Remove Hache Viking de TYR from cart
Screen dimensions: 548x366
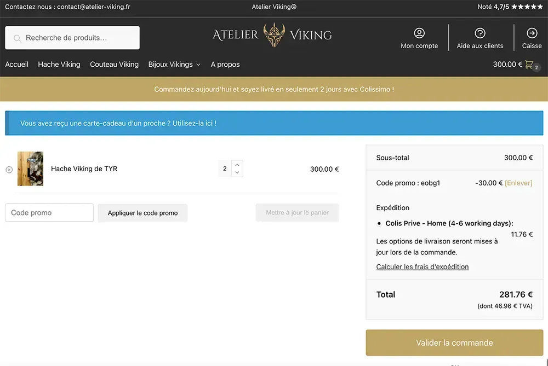(x=9, y=170)
